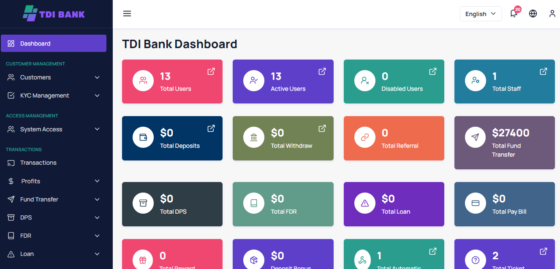Open Disabled Users external link icon

tap(433, 71)
